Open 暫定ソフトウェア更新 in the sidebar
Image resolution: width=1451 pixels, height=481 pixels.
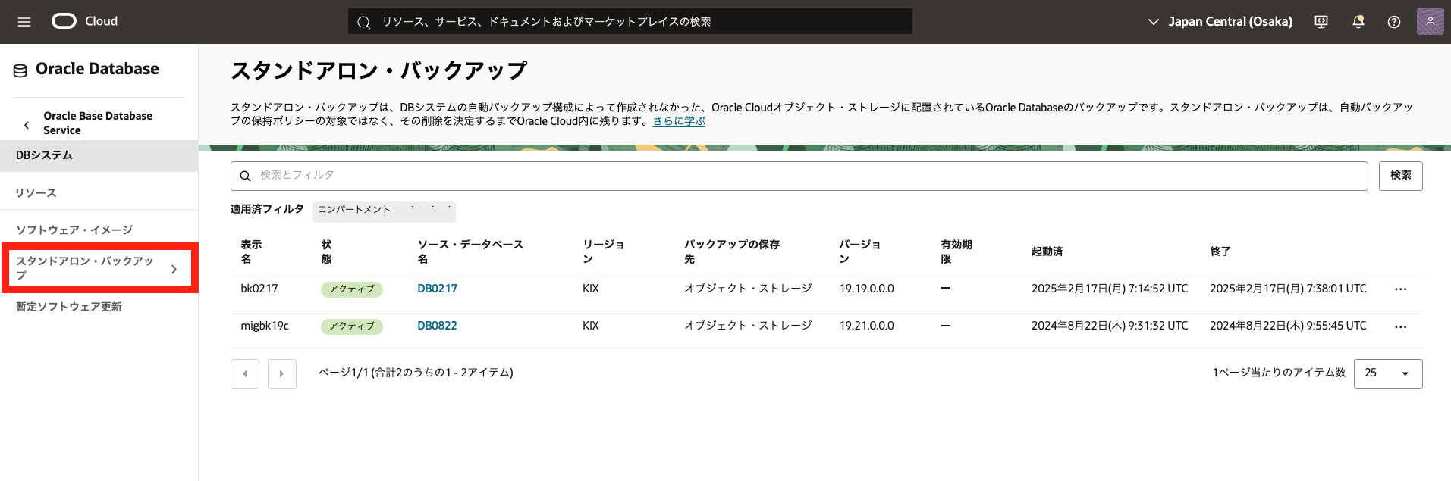click(x=69, y=307)
